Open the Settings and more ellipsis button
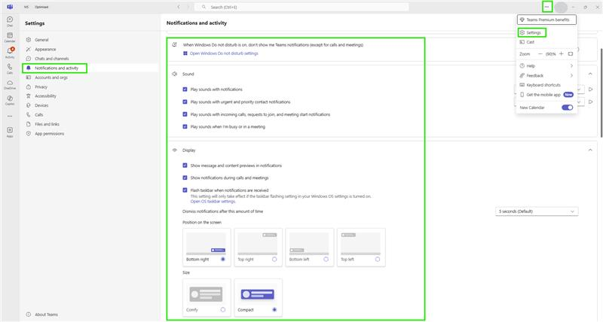Screen dimensions: 603x322 [x=546, y=7]
